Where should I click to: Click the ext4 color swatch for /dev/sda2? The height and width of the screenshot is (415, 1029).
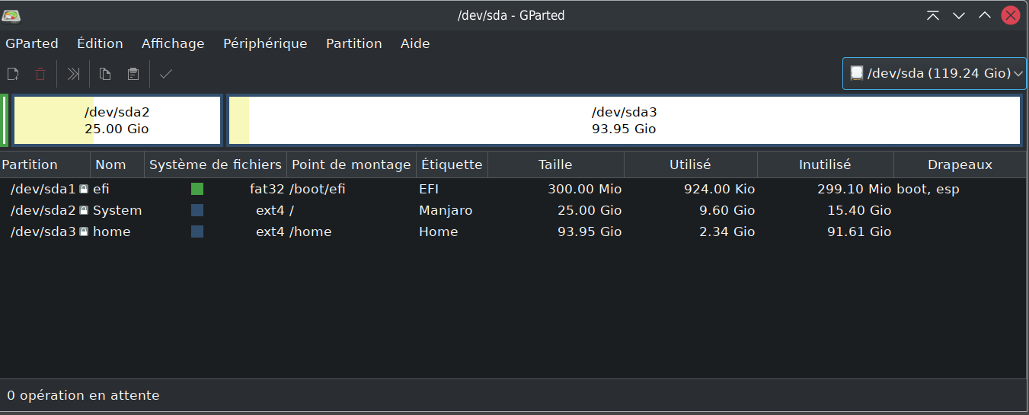click(197, 210)
